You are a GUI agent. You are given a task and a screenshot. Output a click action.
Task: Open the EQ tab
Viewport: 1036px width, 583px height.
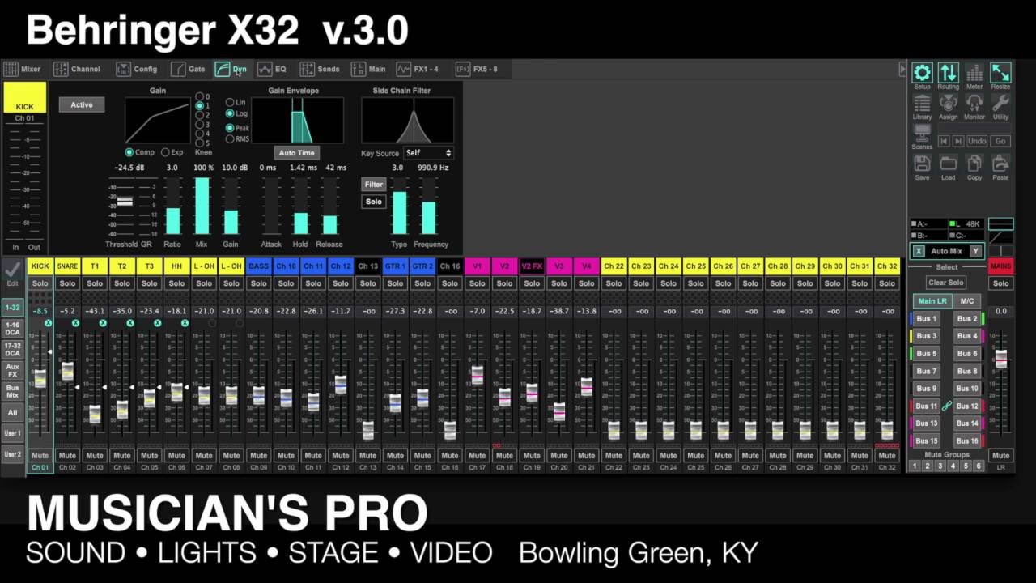[x=272, y=69]
